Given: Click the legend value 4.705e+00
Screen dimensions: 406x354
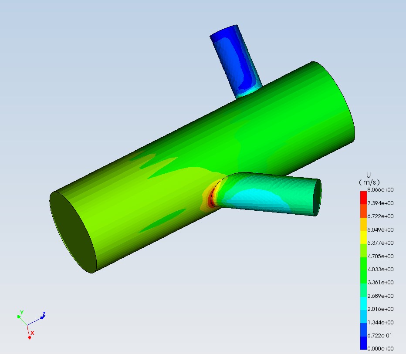Looking at the screenshot, I should click(x=380, y=256).
